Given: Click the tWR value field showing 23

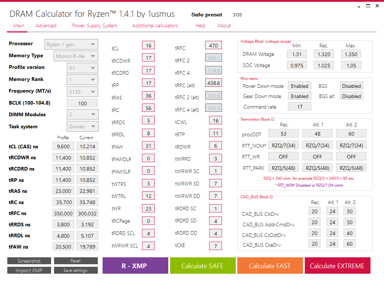Looking at the screenshot, I should (149, 208).
